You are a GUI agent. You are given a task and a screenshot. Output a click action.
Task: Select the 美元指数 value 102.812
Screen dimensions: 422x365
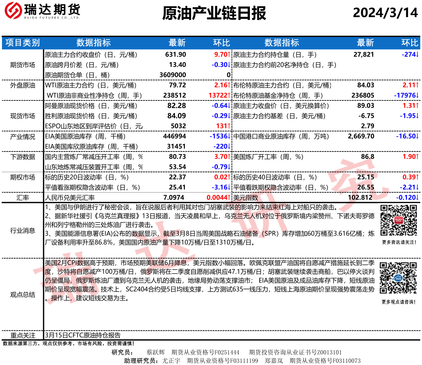pyautogui.click(x=360, y=197)
